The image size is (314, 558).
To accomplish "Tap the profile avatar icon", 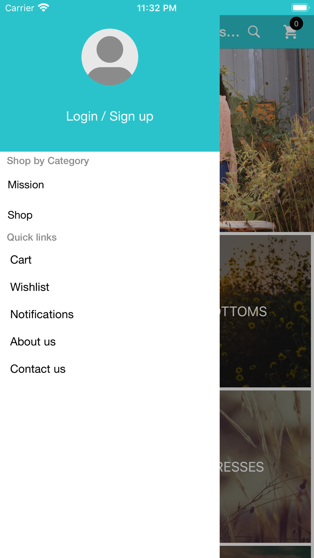I will (110, 57).
